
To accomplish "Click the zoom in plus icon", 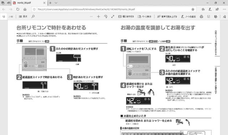I will pyautogui.click(x=98, y=17).
